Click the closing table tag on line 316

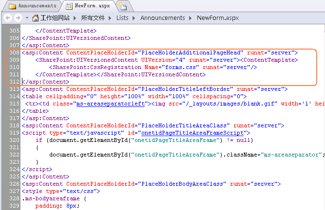pos(35,111)
